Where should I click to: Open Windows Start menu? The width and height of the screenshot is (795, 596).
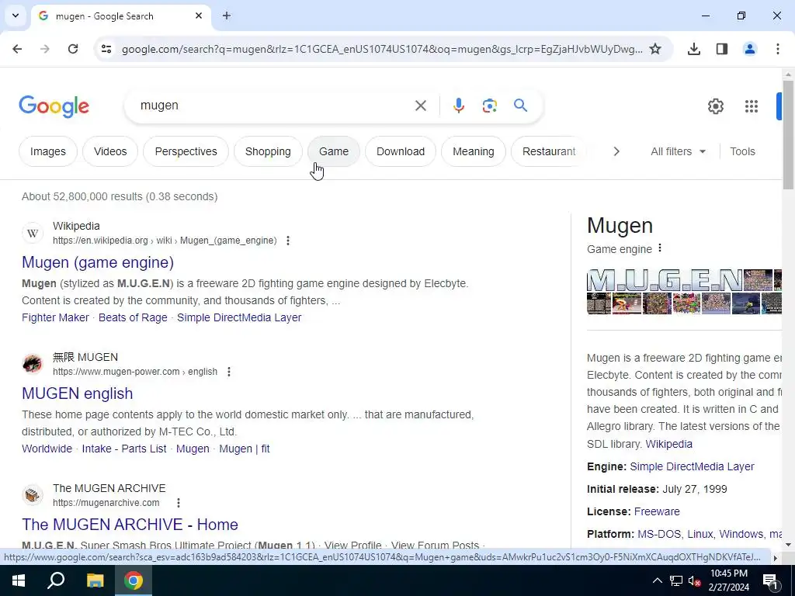click(x=19, y=580)
